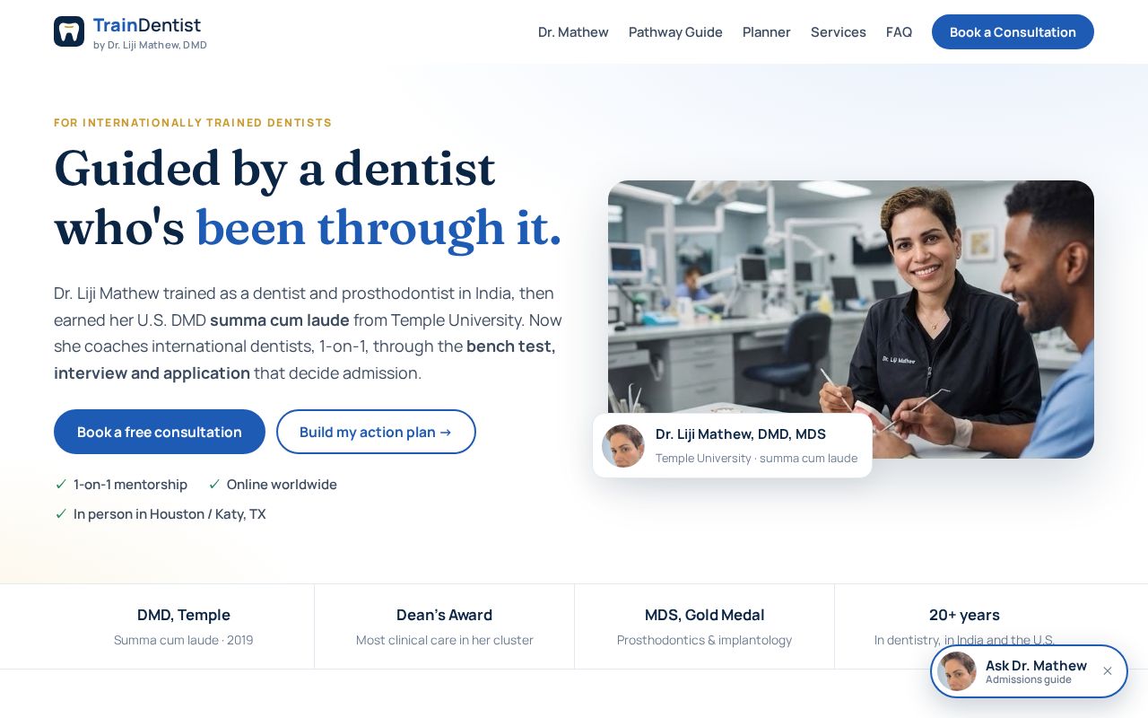Click Dr. Liji Mathew's avatar on photo card
This screenshot has width=1148, height=718.
(623, 446)
